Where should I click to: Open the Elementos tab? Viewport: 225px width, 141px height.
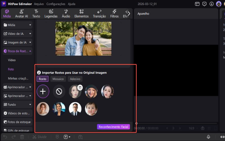82,14
